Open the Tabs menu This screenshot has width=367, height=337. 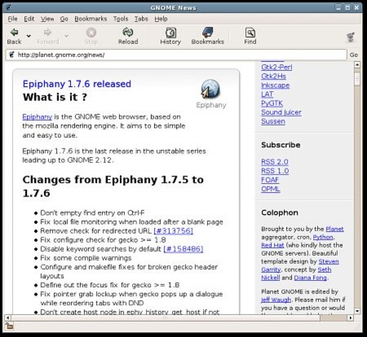141,19
